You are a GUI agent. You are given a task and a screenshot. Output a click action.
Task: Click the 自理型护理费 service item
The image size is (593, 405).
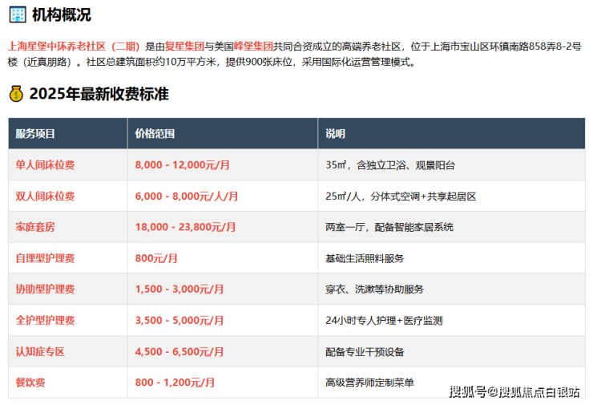pyautogui.click(x=46, y=258)
